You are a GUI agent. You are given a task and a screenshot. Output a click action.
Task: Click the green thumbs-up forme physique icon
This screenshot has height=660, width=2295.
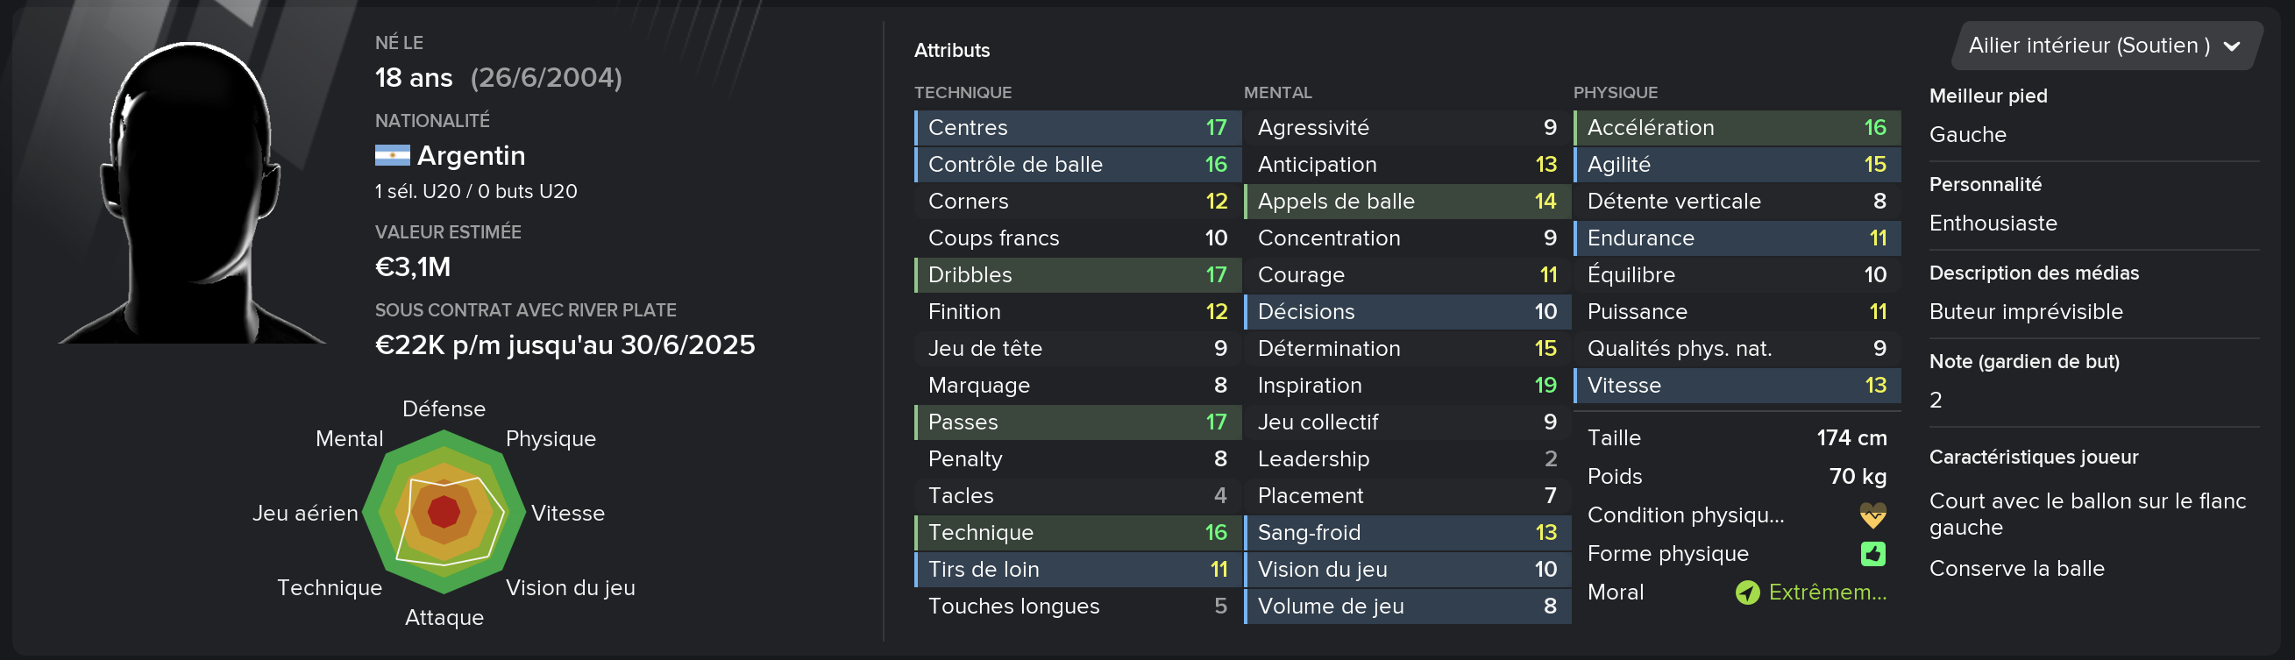[x=1872, y=554]
